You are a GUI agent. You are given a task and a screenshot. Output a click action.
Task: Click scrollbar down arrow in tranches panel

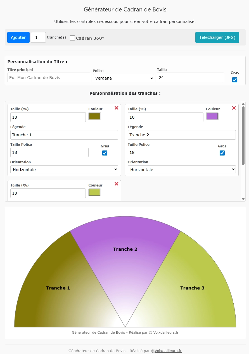243,199
